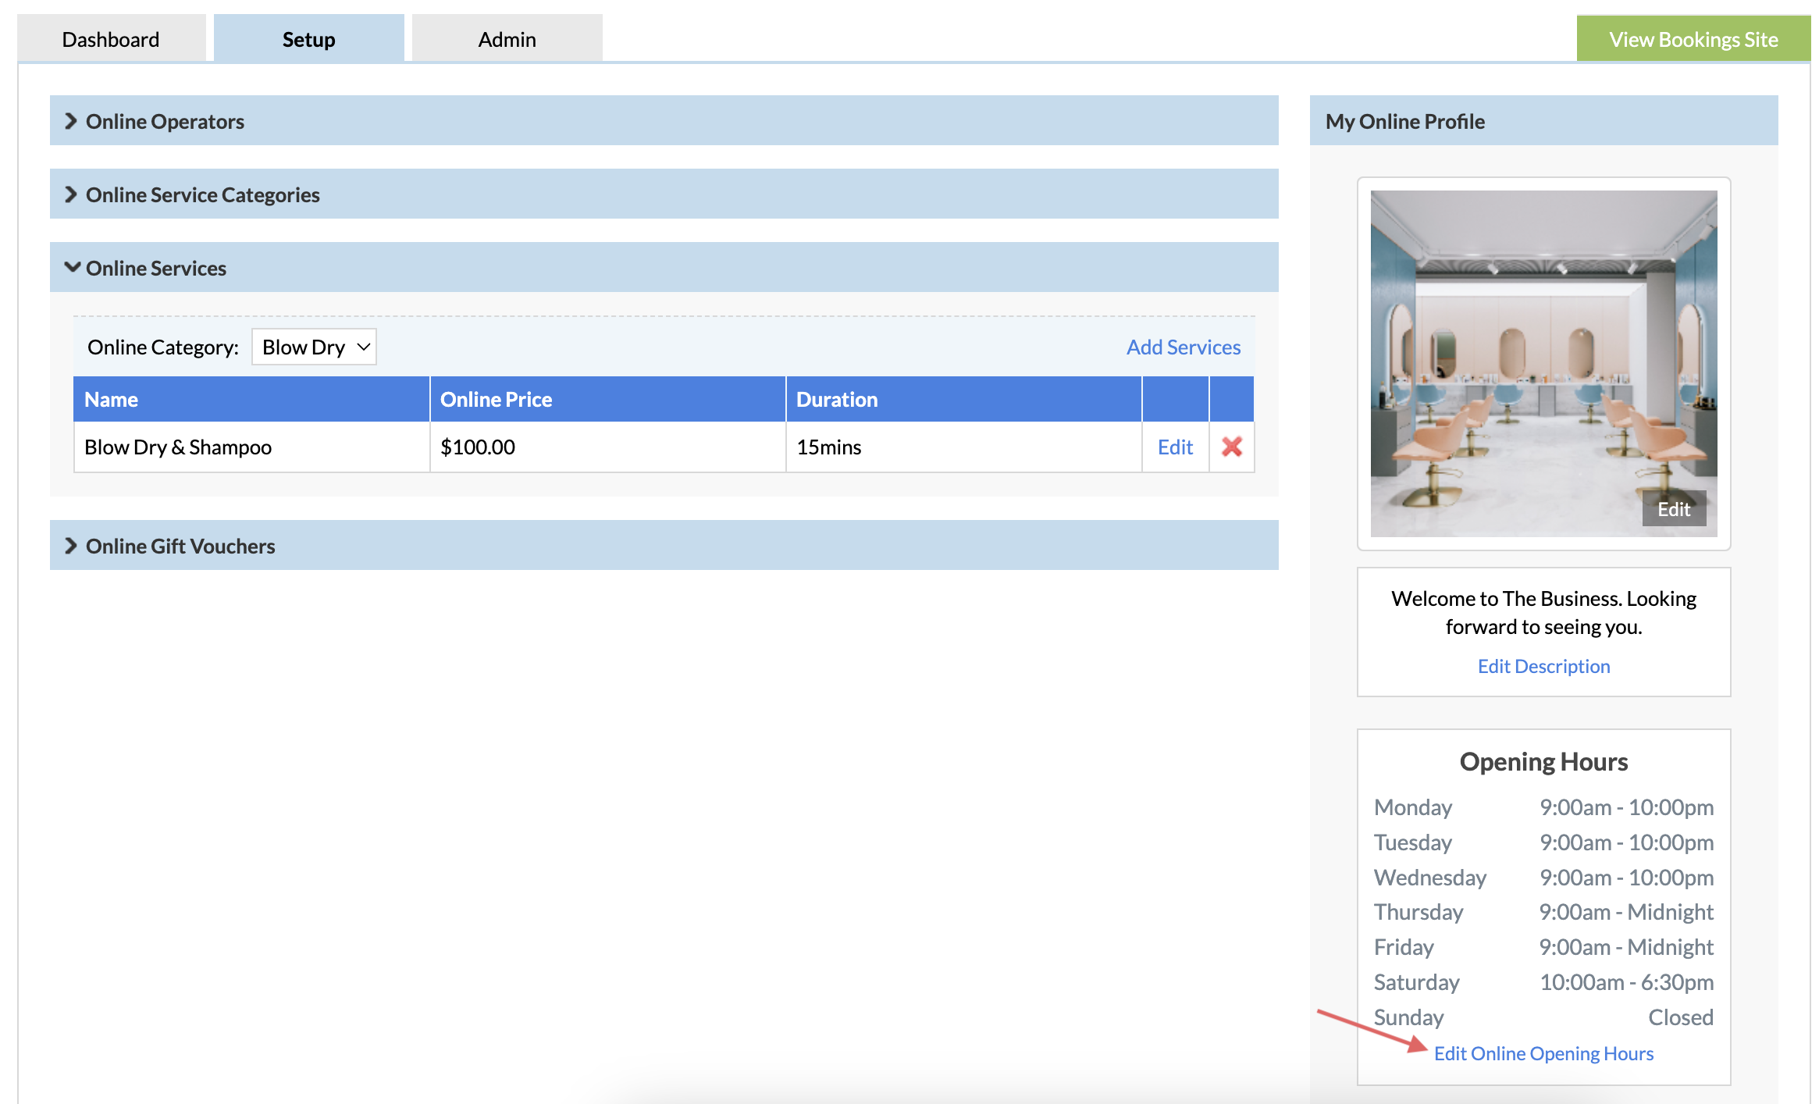Open Edit Online Opening Hours link

tap(1543, 1053)
